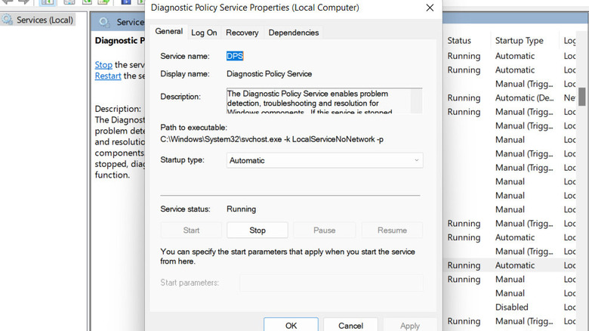Click the Restart the service link
Viewport: 589px width, 331px height.
coord(108,76)
